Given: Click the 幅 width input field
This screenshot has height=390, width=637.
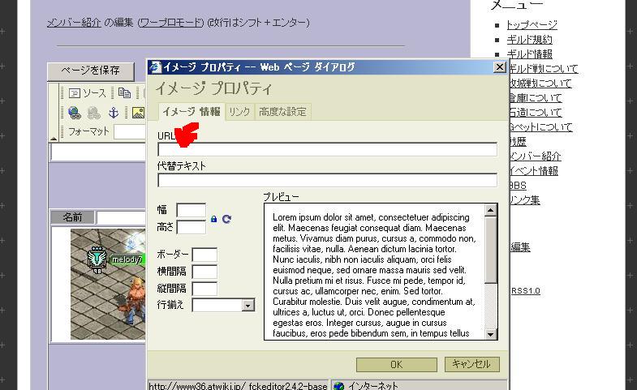Looking at the screenshot, I should 191,210.
